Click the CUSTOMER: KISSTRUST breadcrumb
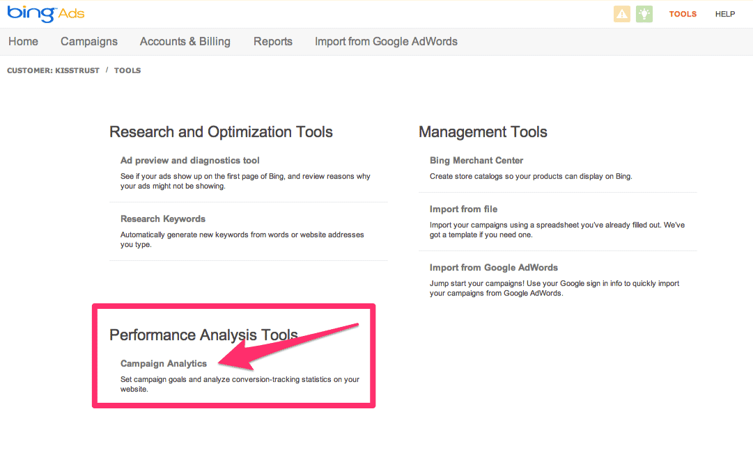 pos(54,70)
